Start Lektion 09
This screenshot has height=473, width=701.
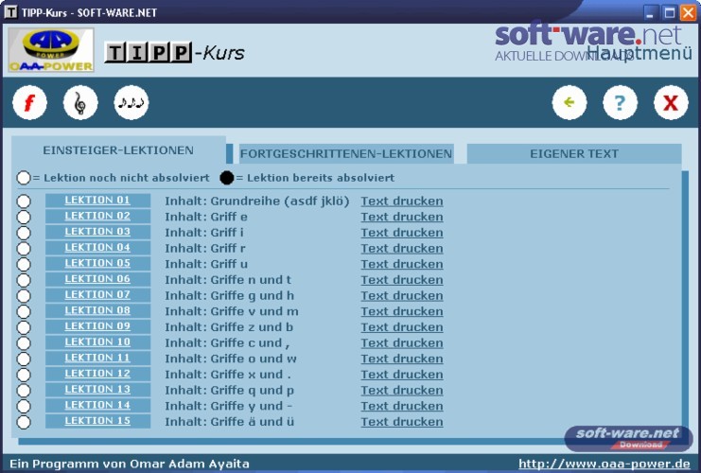coord(97,326)
